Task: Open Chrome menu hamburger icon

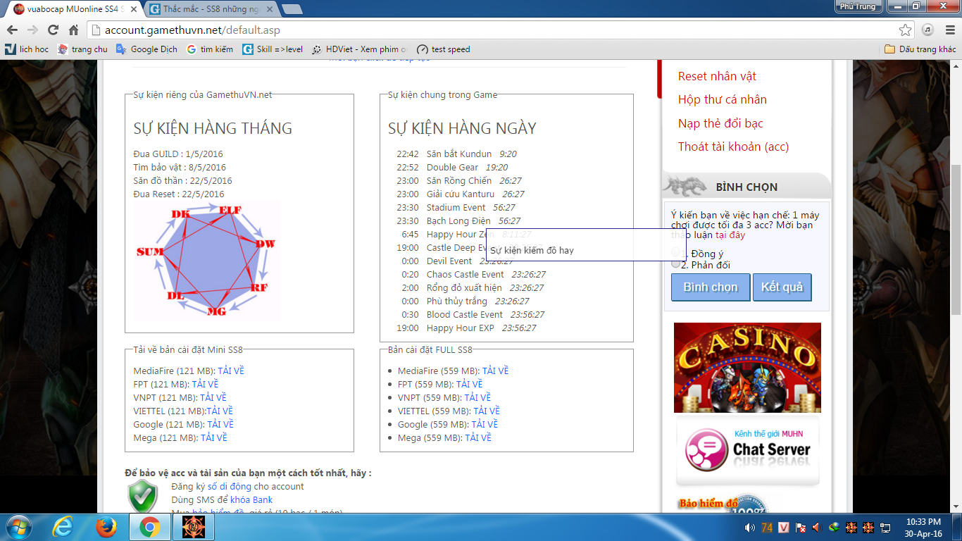Action: 949,30
